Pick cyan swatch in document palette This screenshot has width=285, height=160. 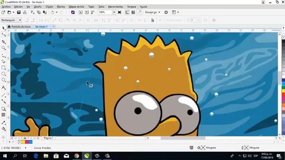tap(30, 142)
